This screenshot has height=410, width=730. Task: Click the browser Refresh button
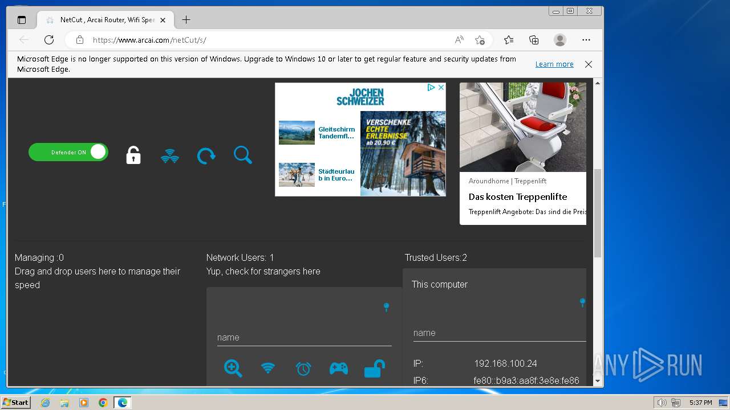(x=49, y=40)
